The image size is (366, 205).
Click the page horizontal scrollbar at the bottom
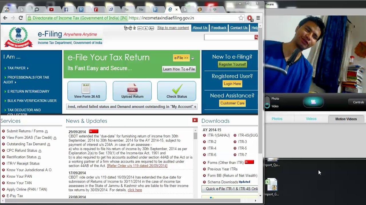click(123, 201)
